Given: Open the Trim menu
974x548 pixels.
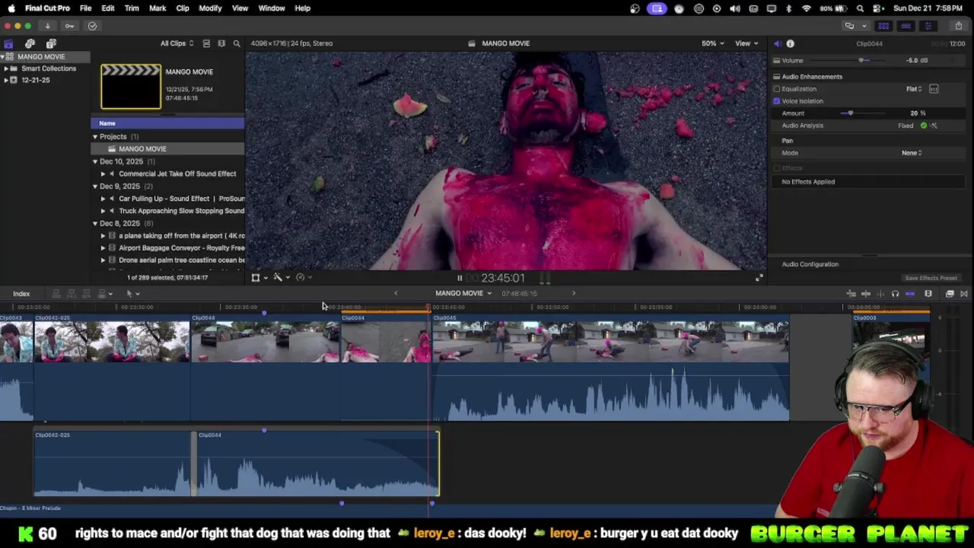Looking at the screenshot, I should (x=132, y=8).
